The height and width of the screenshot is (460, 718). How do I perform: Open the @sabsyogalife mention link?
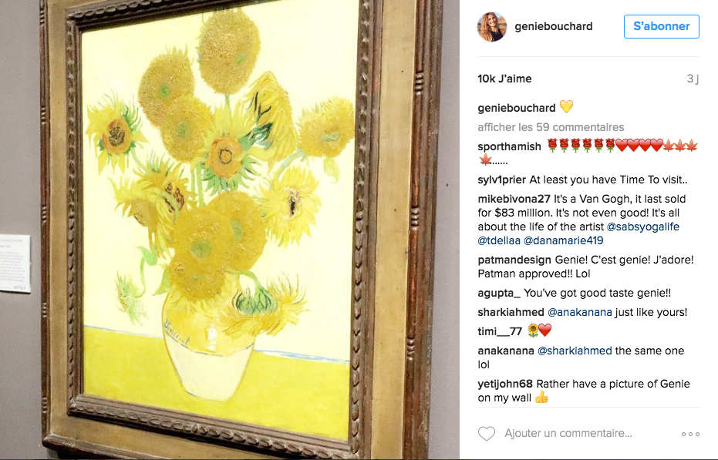(x=643, y=227)
